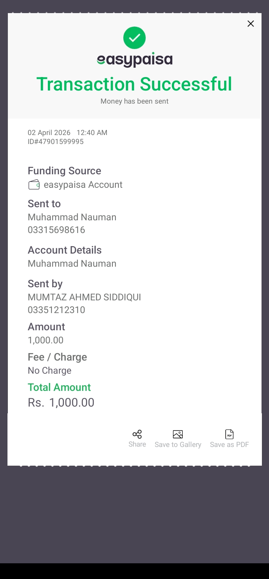The width and height of the screenshot is (269, 579).
Task: Tap the Transaction Successful heading
Action: 134,84
